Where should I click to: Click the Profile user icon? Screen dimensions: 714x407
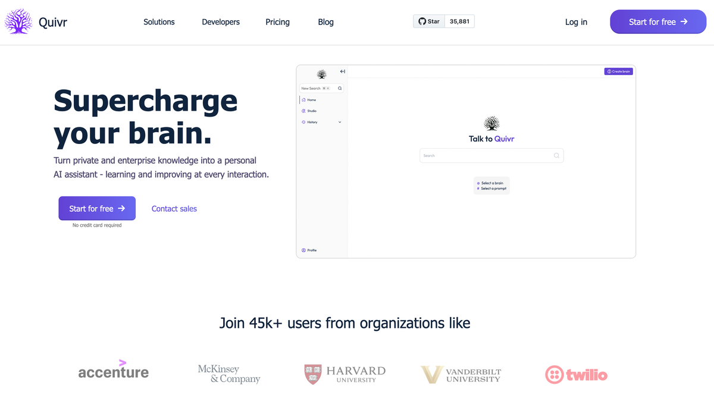click(x=303, y=251)
